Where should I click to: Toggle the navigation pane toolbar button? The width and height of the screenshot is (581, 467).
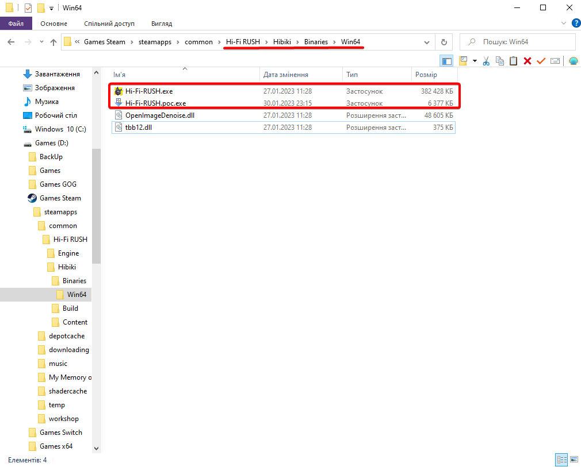[x=446, y=61]
